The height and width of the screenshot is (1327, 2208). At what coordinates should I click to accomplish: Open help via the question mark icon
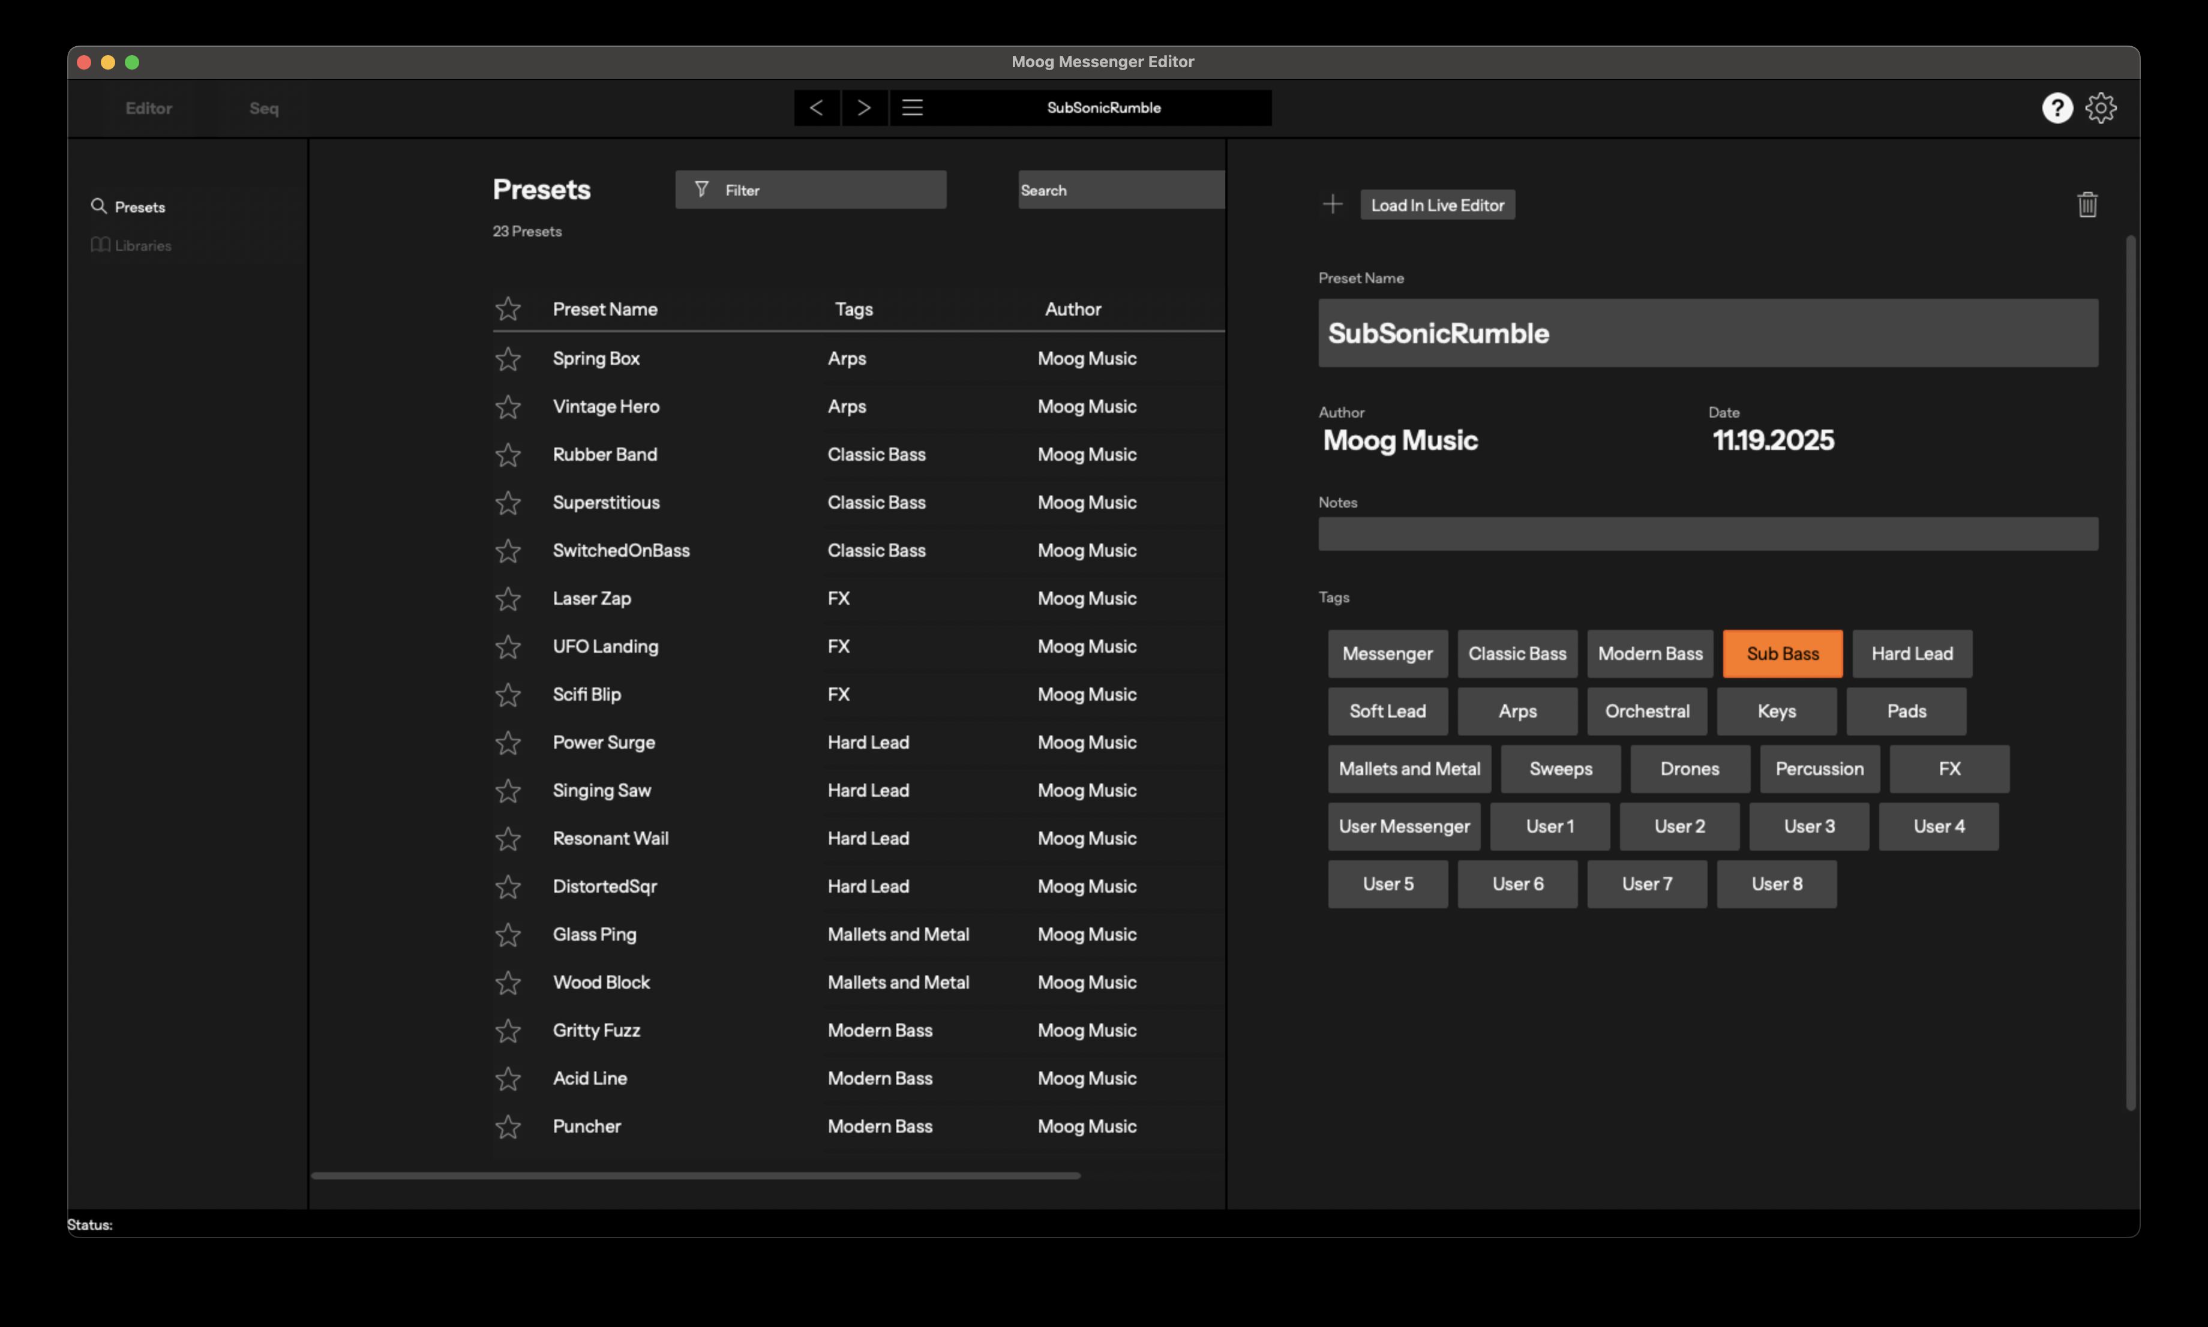click(2058, 107)
